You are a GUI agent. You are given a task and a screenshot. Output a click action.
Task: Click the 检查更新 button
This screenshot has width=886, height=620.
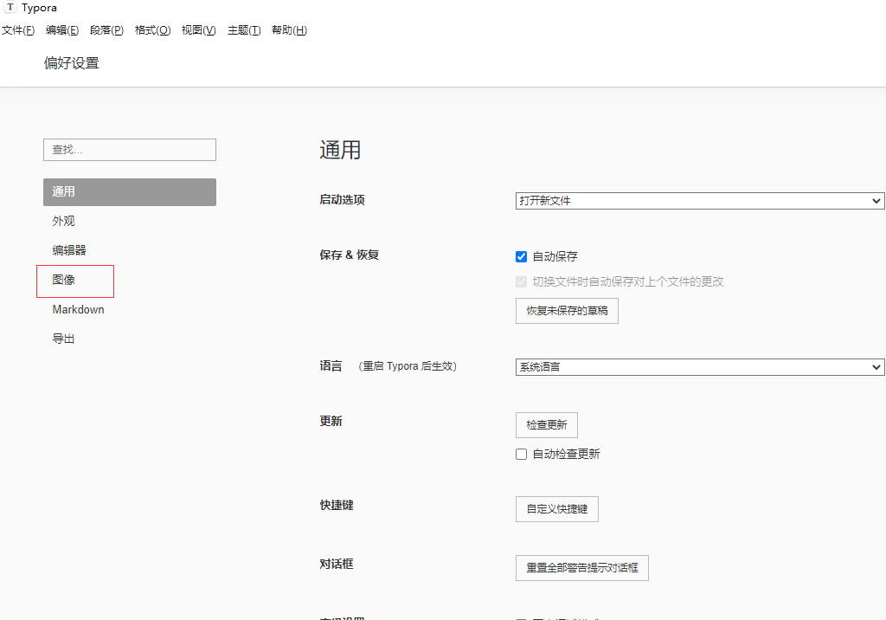tap(547, 425)
